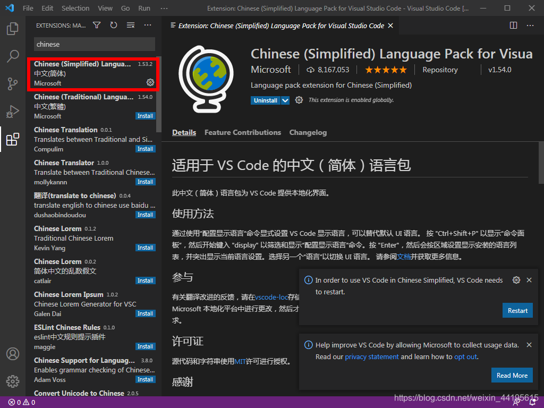Open the Run menu
Viewport: 544px width, 408px height.
pos(143,8)
